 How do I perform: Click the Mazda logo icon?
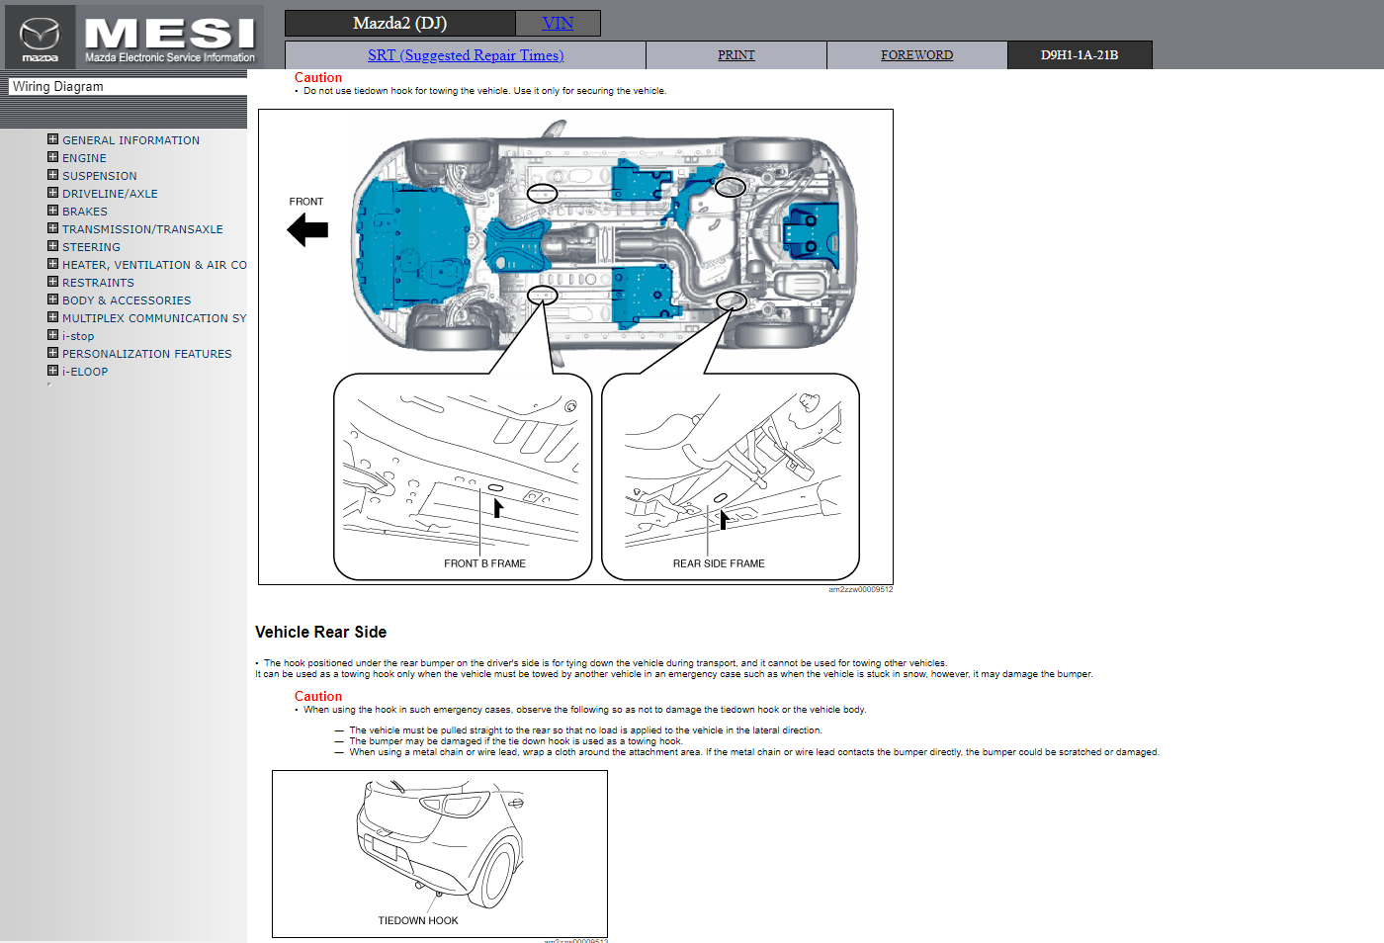40,37
